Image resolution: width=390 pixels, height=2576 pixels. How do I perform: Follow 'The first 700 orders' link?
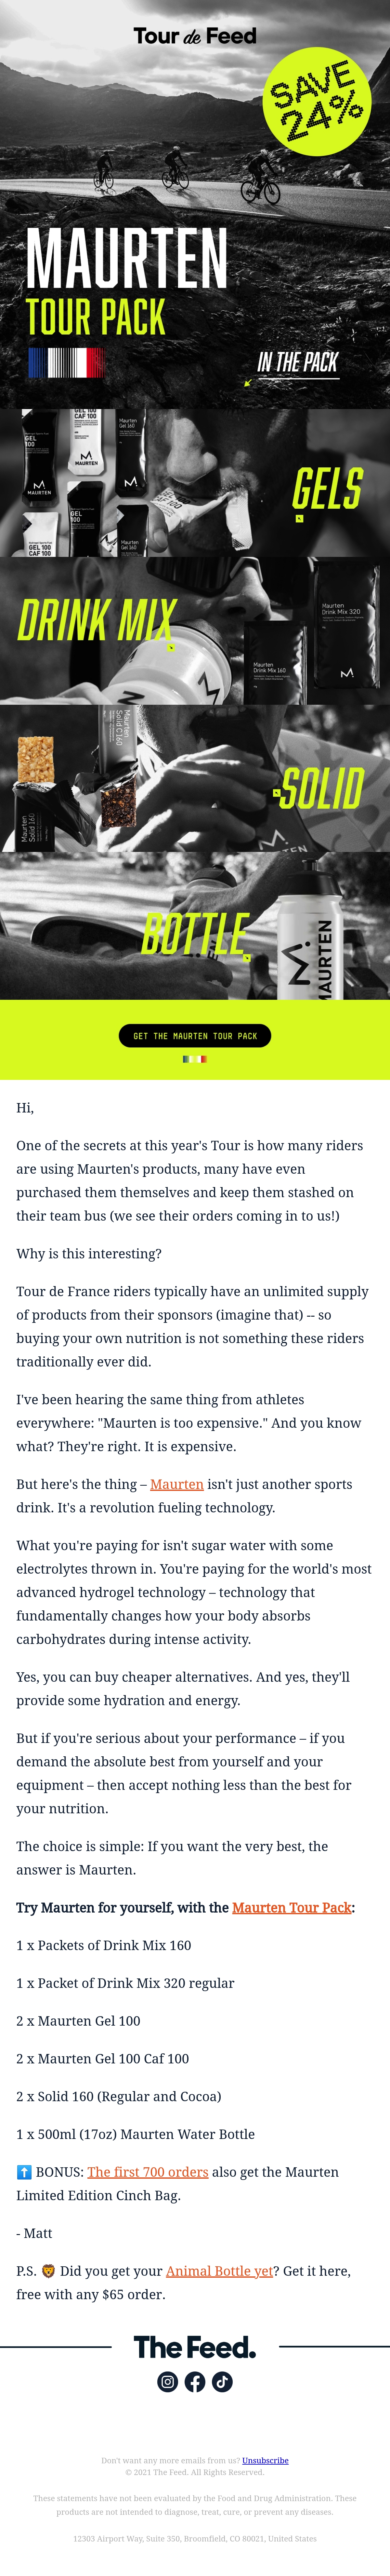coord(148,2172)
